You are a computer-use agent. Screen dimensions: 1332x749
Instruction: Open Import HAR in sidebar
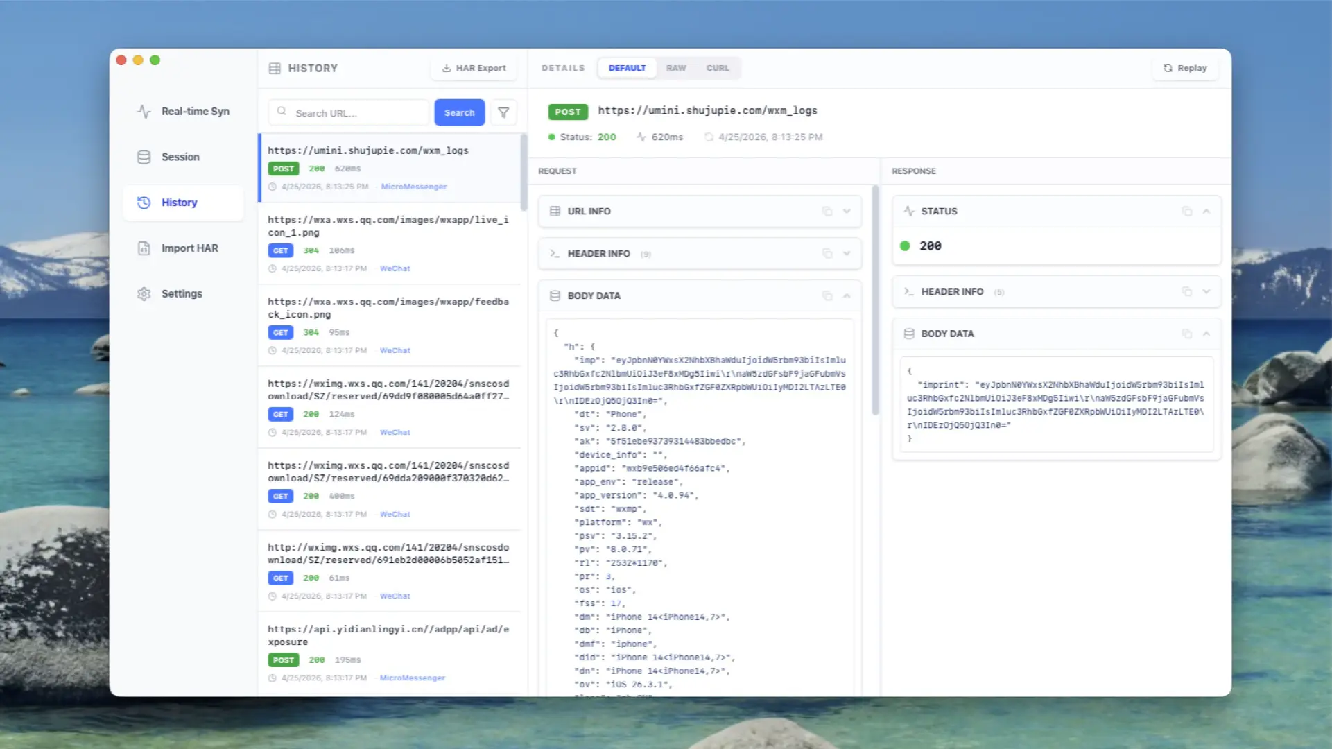[x=183, y=248]
